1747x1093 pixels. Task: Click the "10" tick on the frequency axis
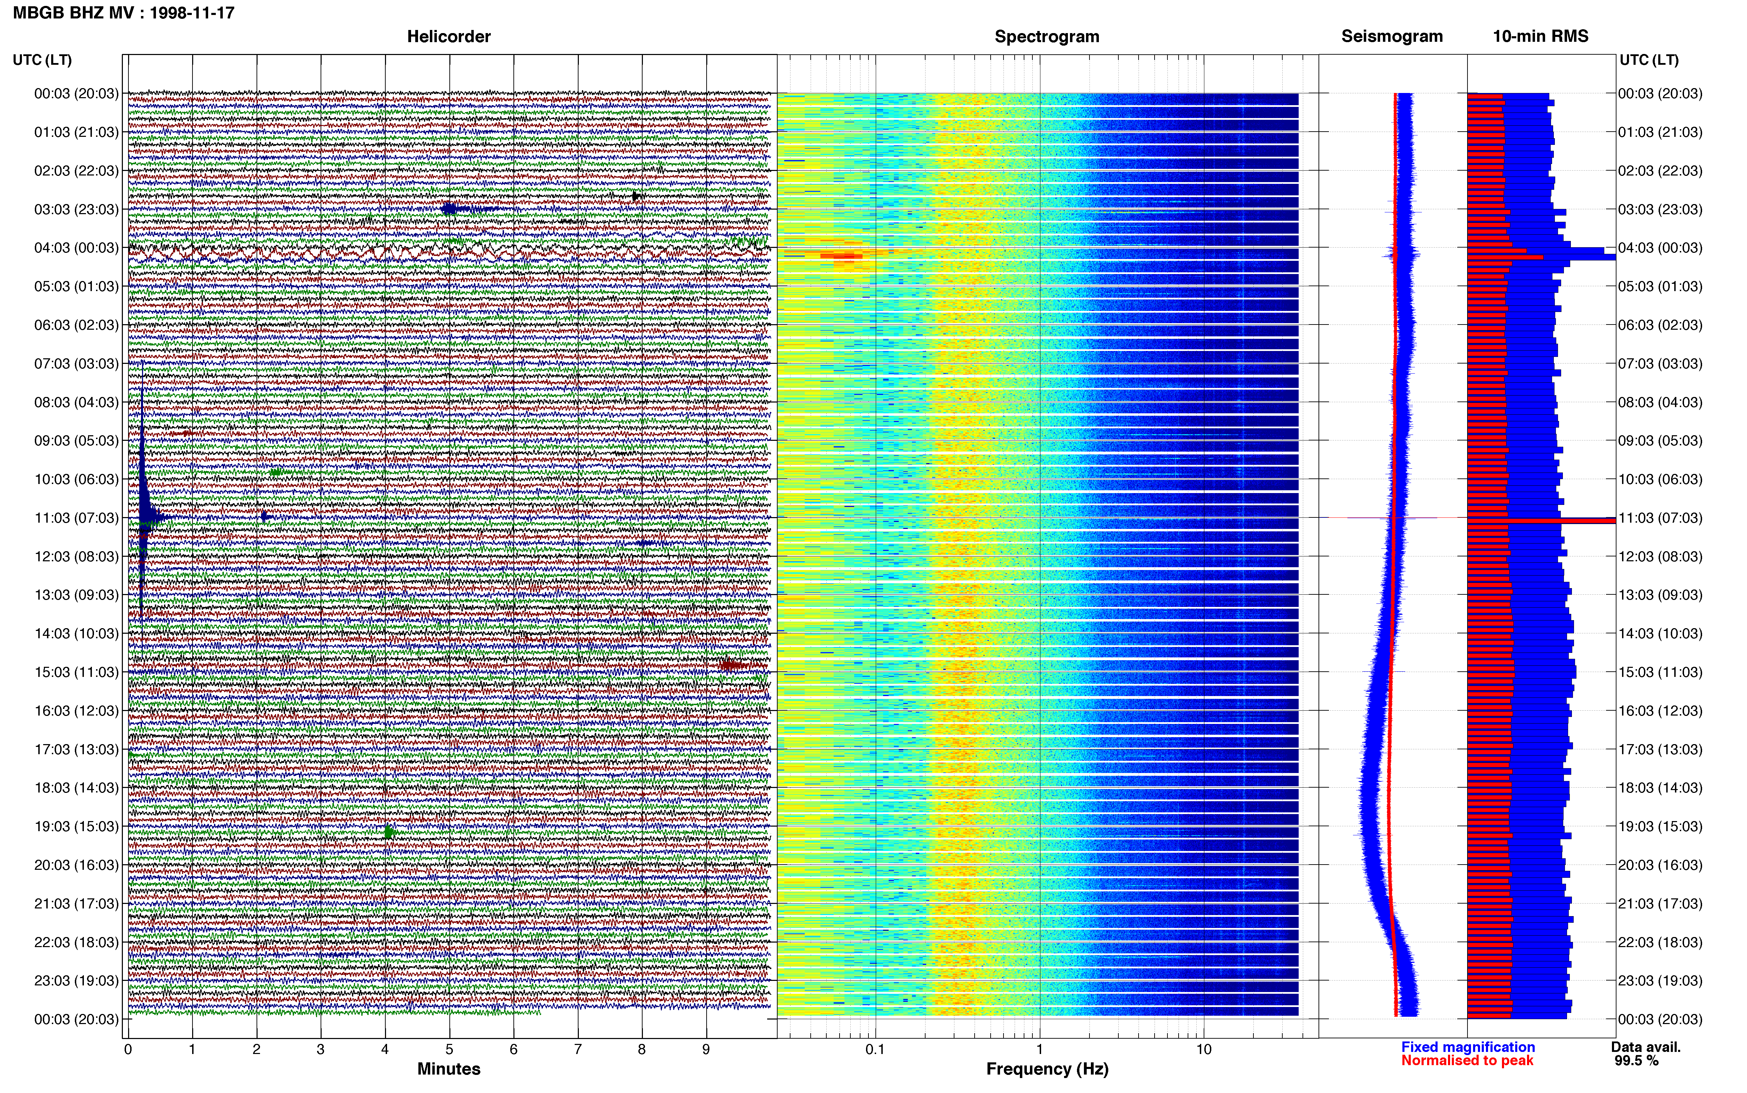(x=1204, y=1049)
